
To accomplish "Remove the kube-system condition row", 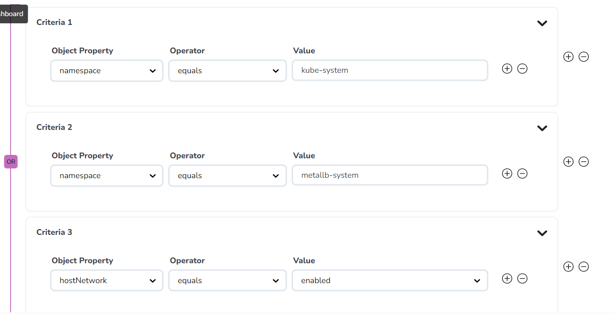I will 522,69.
